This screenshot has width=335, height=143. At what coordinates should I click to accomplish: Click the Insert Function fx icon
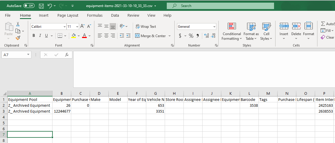[67, 55]
